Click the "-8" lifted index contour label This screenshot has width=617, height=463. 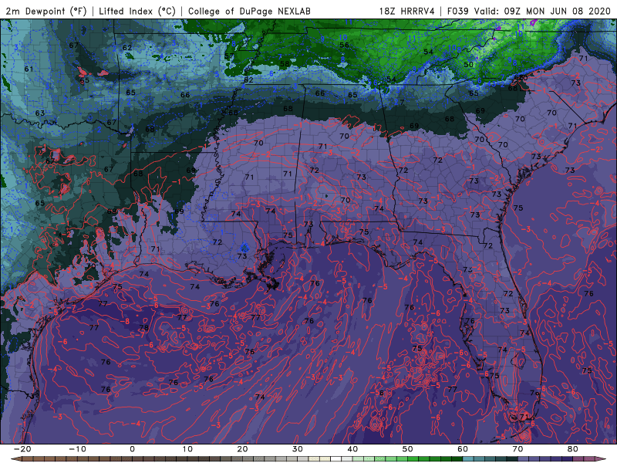(x=125, y=321)
